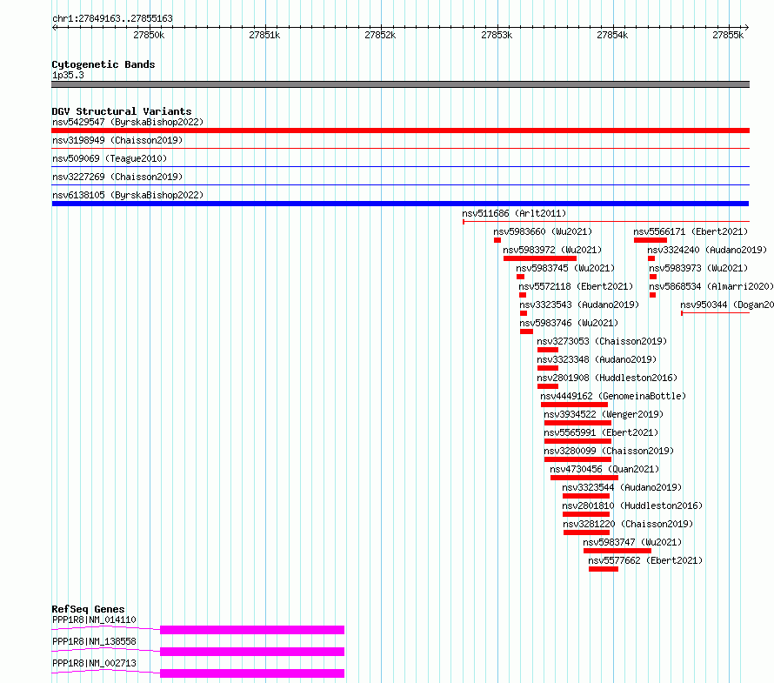Screen dimensions: 774x683
Task: Click nsv5565991 (Ebert2021) label
Action: pyautogui.click(x=601, y=432)
